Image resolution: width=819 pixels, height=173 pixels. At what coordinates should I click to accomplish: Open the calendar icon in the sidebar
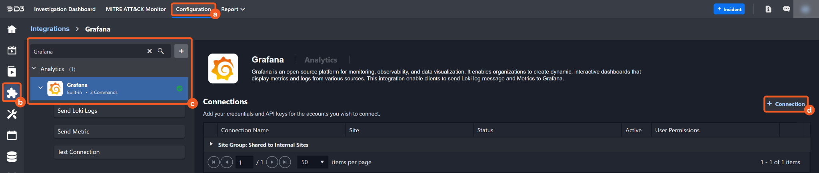12,135
